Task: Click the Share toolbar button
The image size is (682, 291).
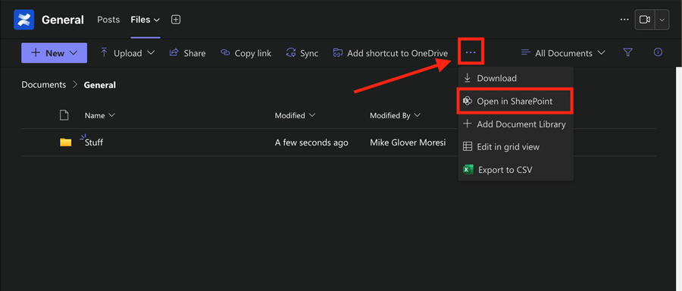Action: [x=187, y=53]
